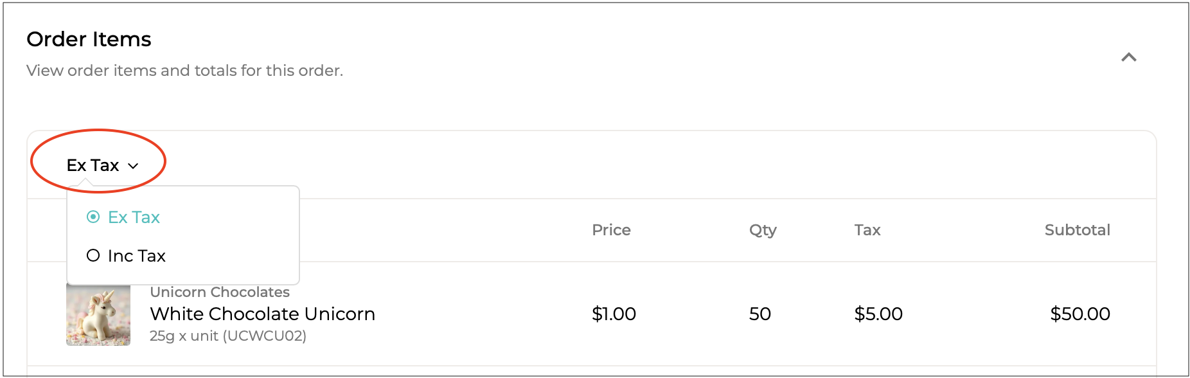Open the Ex Tax dropdown label
Screen dimensions: 1190x378
pyautogui.click(x=93, y=165)
